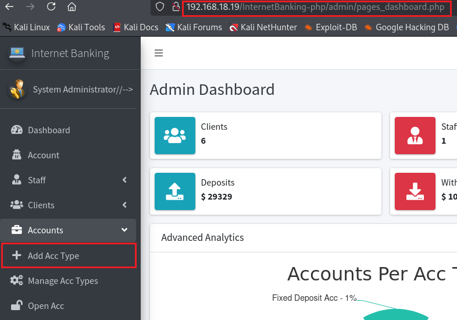Viewport: 457px width, 320px height.
Task: Open the browser home page icon
Action: click(x=72, y=6)
